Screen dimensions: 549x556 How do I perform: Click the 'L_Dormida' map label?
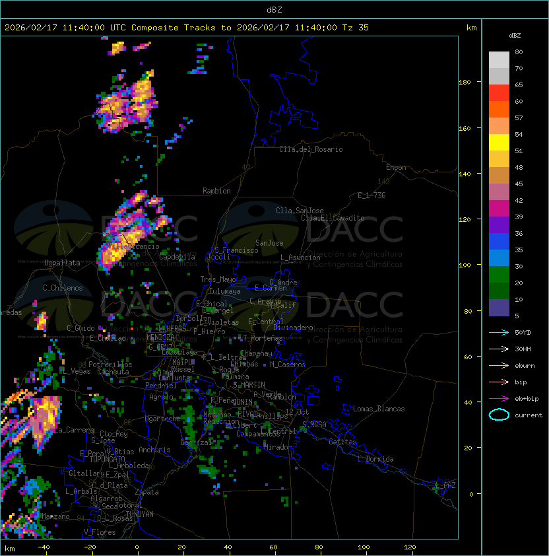[375, 459]
